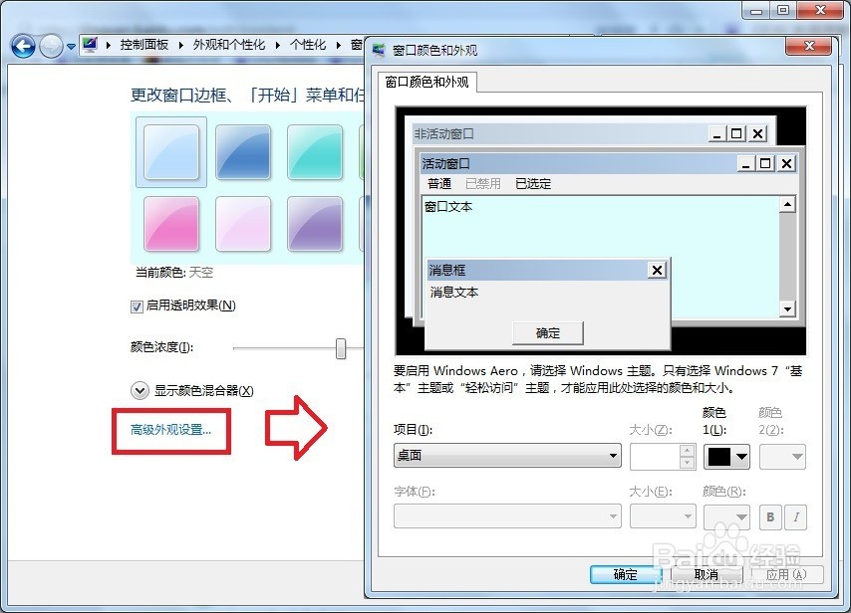Click the Control Panel icon in address bar

90,45
